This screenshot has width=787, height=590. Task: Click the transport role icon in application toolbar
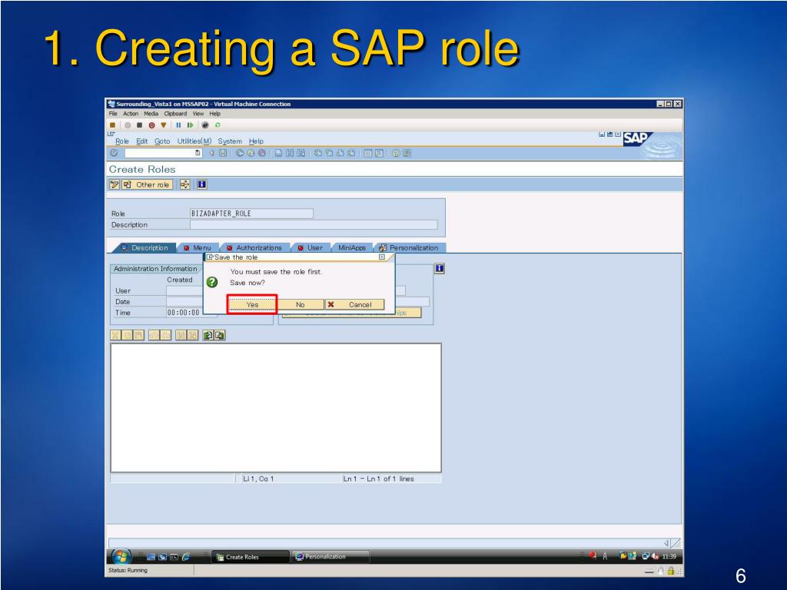click(184, 184)
